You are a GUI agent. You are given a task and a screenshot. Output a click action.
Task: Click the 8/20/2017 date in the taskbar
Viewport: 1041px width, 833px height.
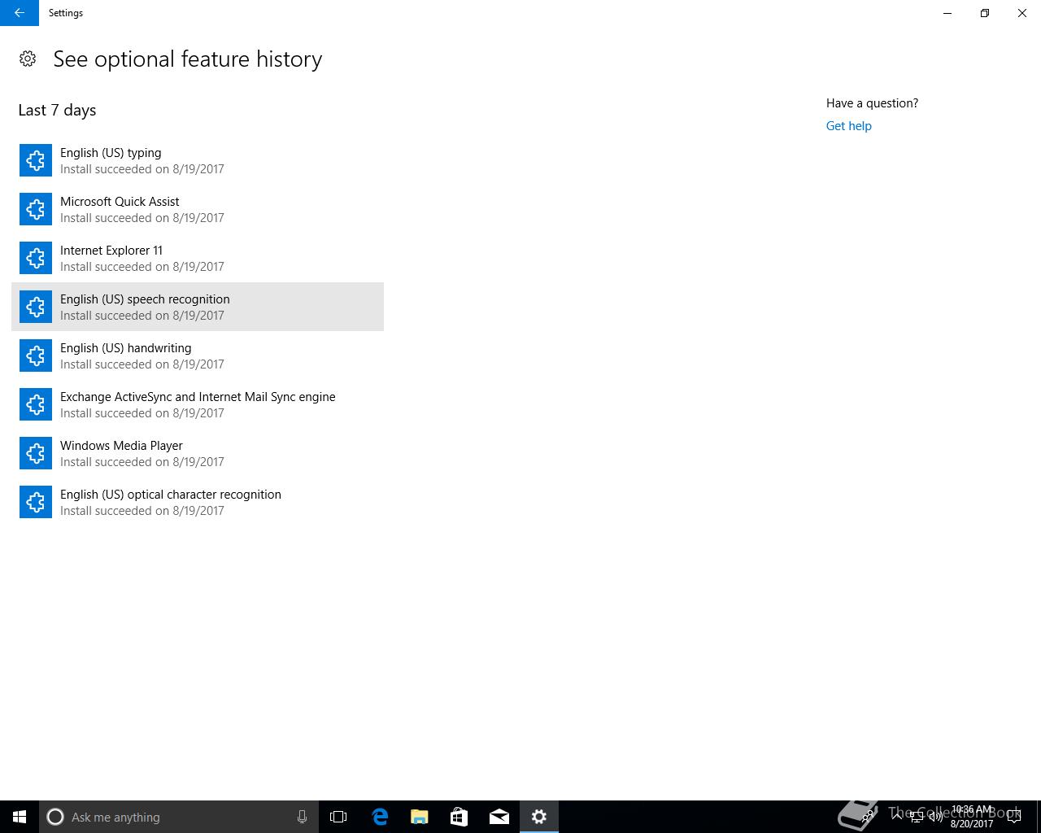point(972,824)
